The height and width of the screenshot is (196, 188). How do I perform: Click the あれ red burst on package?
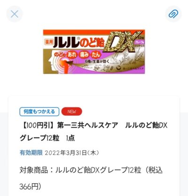72,55
